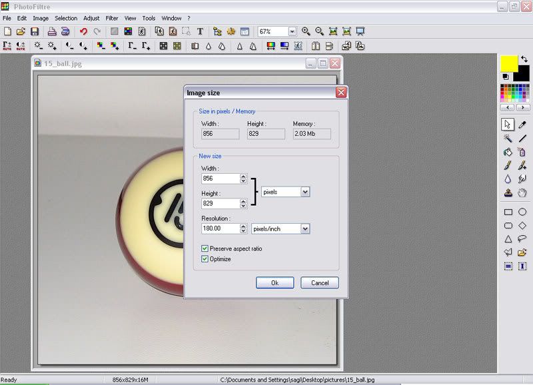The width and height of the screenshot is (533, 385).
Task: Click the Resolution 180.00 input field
Action: 221,228
